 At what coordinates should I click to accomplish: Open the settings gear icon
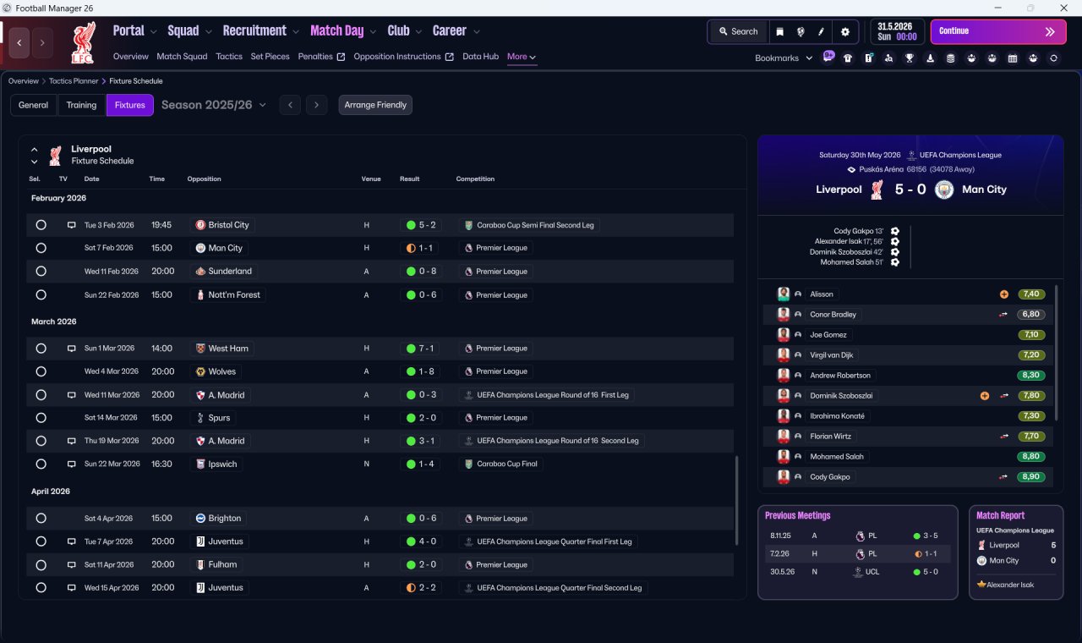point(844,31)
